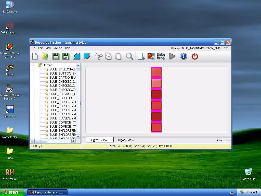Click the blue down-left arrow toolbar icon

coord(77,56)
